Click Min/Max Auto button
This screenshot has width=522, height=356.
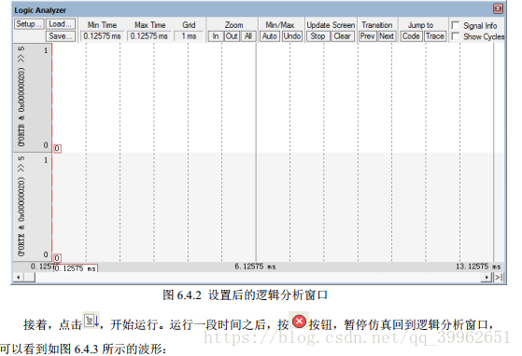tap(270, 35)
